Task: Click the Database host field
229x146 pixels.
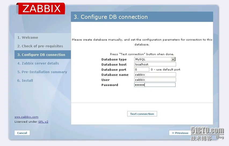Action: (155, 64)
